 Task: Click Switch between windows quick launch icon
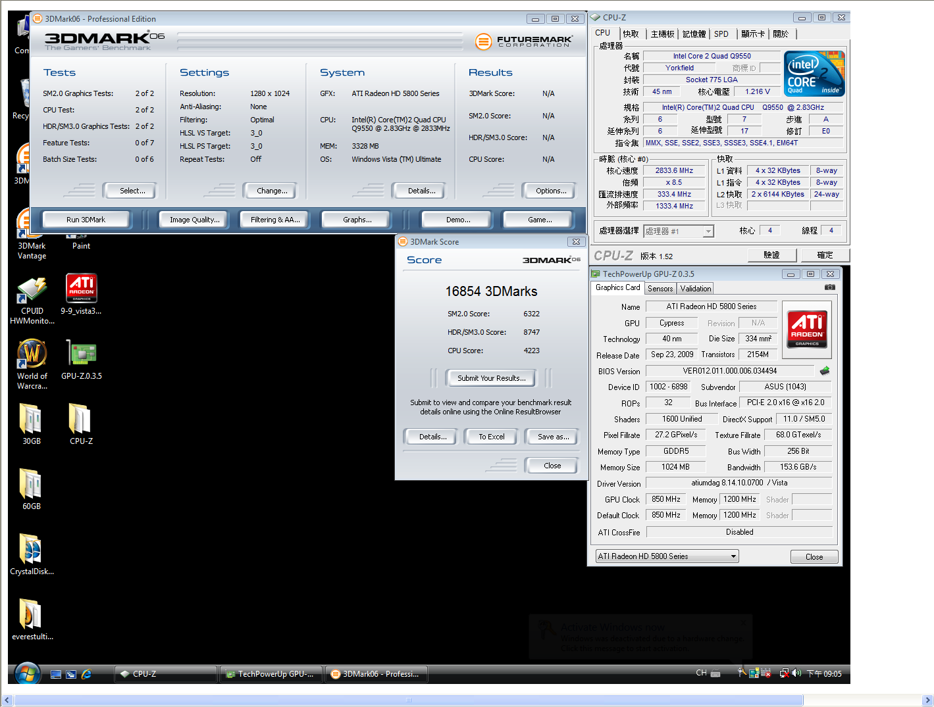71,674
